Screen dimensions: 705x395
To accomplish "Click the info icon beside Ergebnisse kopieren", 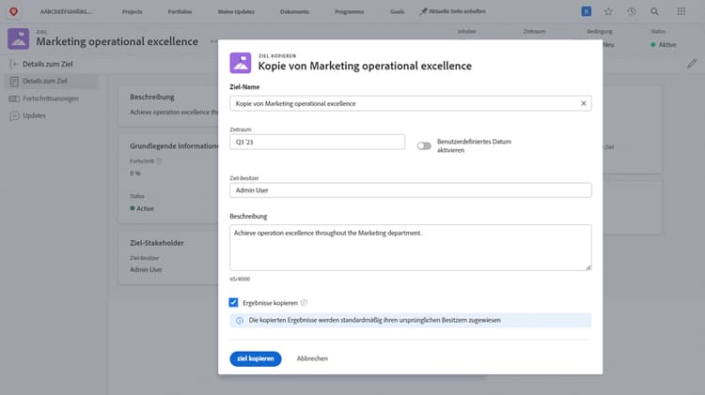I will click(x=305, y=303).
